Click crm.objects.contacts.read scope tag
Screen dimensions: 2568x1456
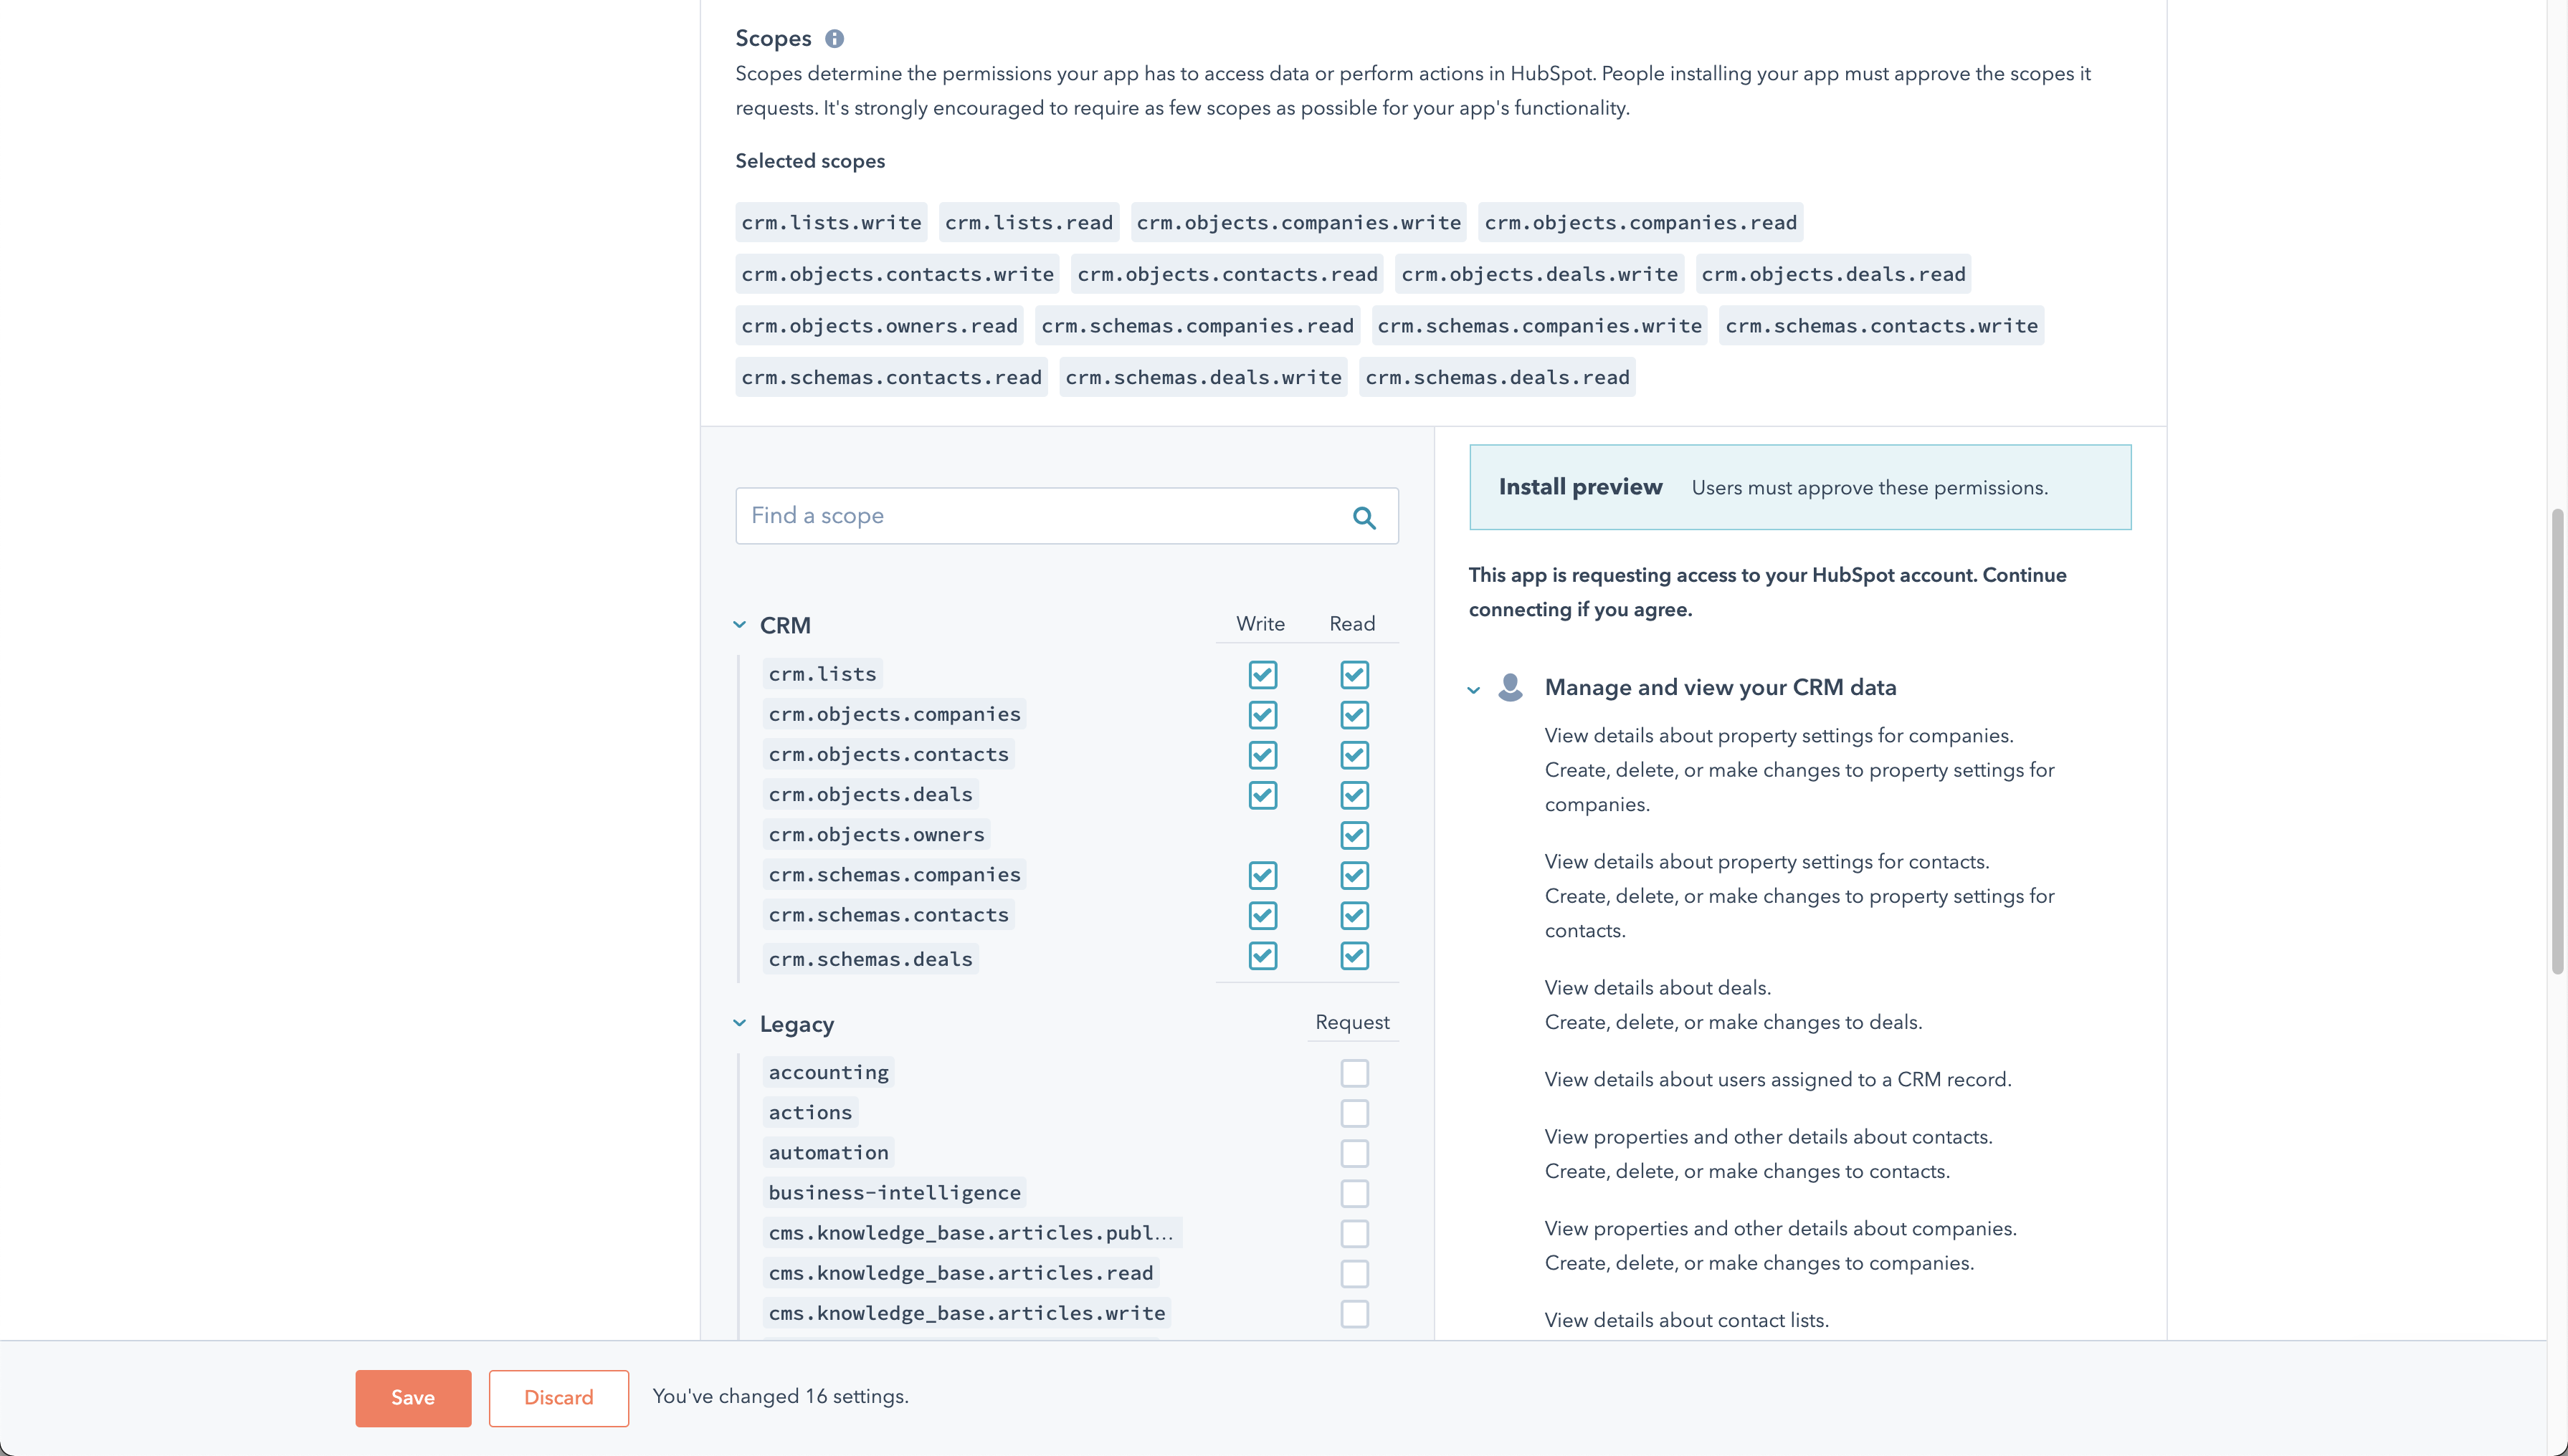point(1227,274)
